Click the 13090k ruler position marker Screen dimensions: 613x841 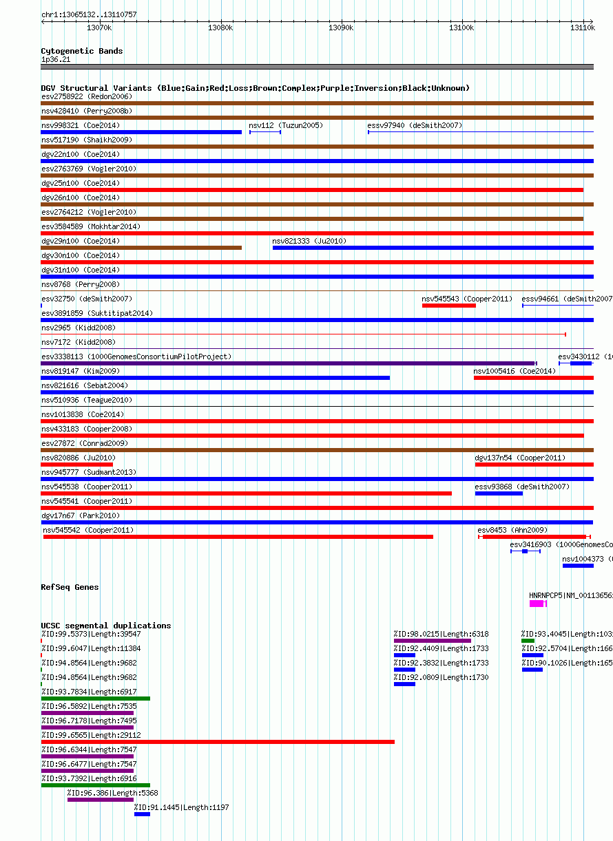click(x=341, y=28)
